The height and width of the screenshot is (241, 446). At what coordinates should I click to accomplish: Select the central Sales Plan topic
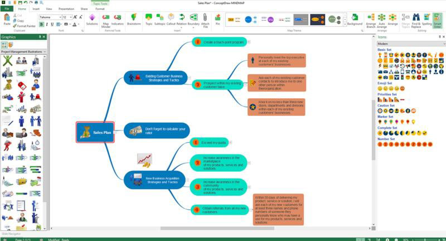coord(95,132)
